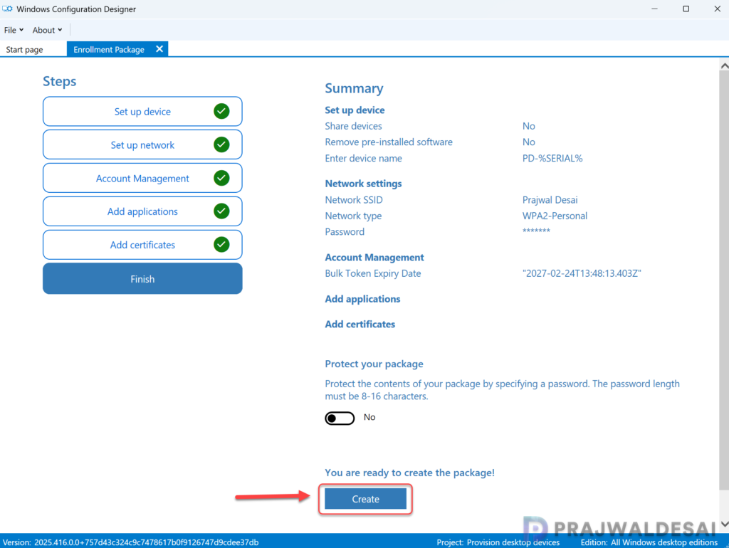Click the scrollbar up arrow

click(x=724, y=66)
